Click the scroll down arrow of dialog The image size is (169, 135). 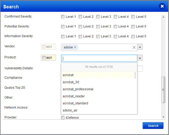click(x=163, y=117)
